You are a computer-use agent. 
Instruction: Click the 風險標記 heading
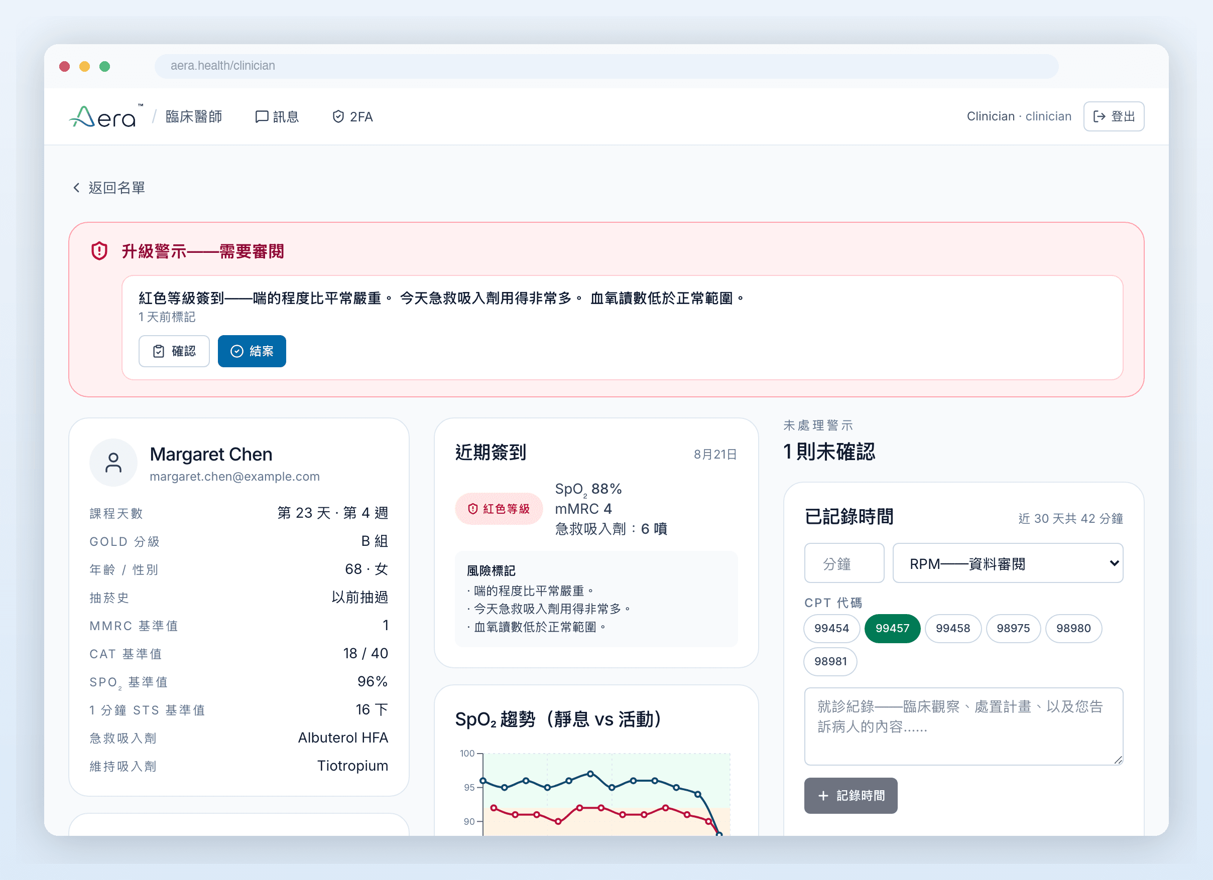pyautogui.click(x=491, y=570)
